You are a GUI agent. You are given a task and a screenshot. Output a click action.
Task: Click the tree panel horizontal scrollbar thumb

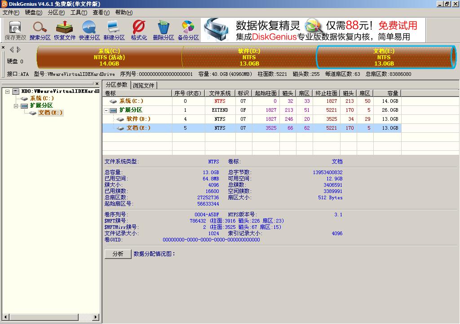pos(44,317)
